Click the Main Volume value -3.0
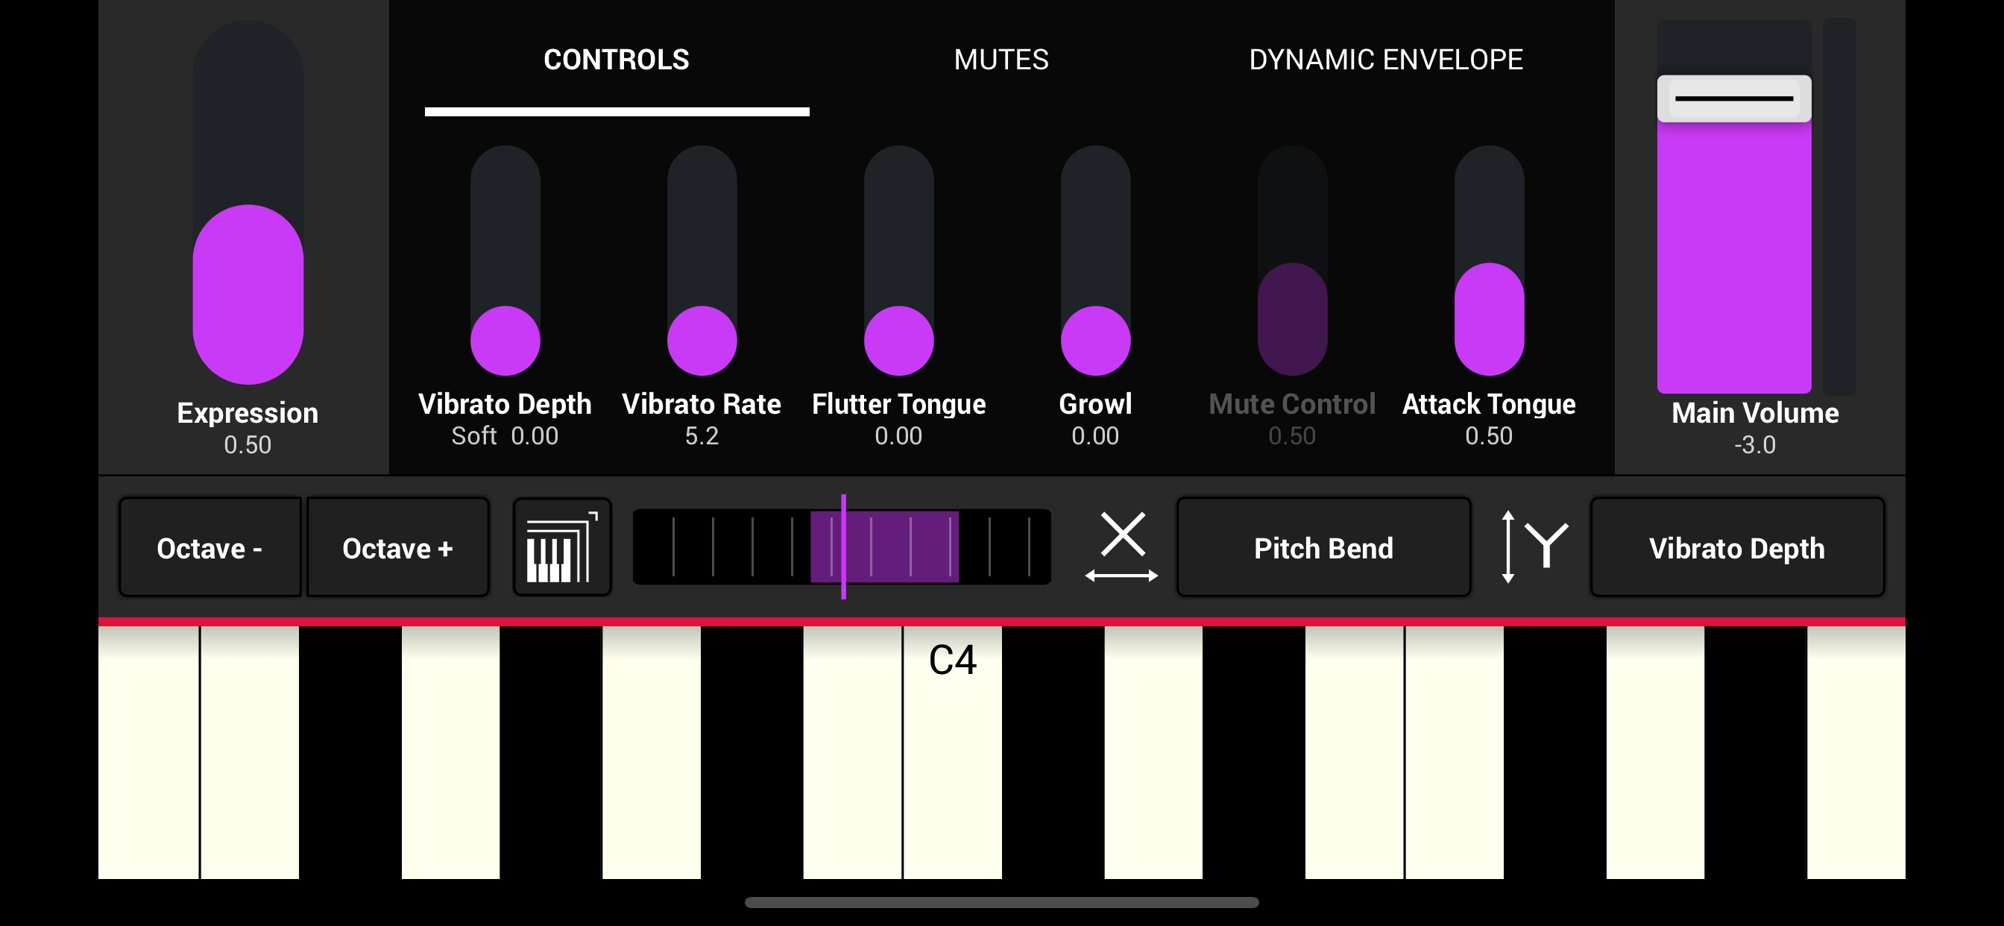Image resolution: width=2004 pixels, height=926 pixels. coord(1755,445)
